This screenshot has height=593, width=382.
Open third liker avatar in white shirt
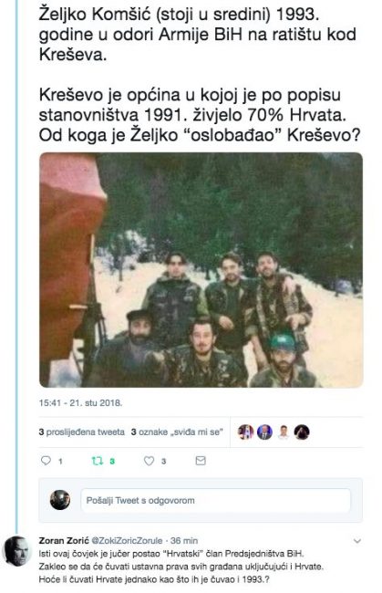[x=283, y=432]
